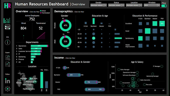Screen dimensions: 170x96
Task: Click the HR logo
Action: [x=7, y=6]
